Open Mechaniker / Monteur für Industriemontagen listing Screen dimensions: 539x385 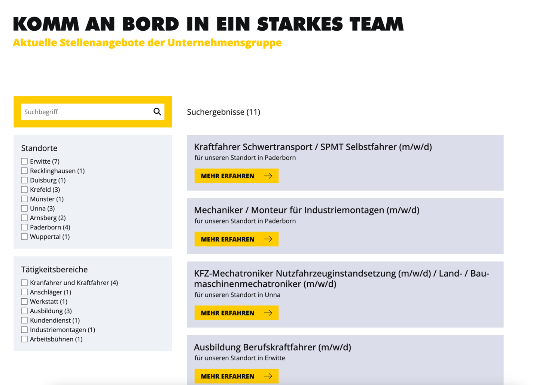(x=306, y=210)
